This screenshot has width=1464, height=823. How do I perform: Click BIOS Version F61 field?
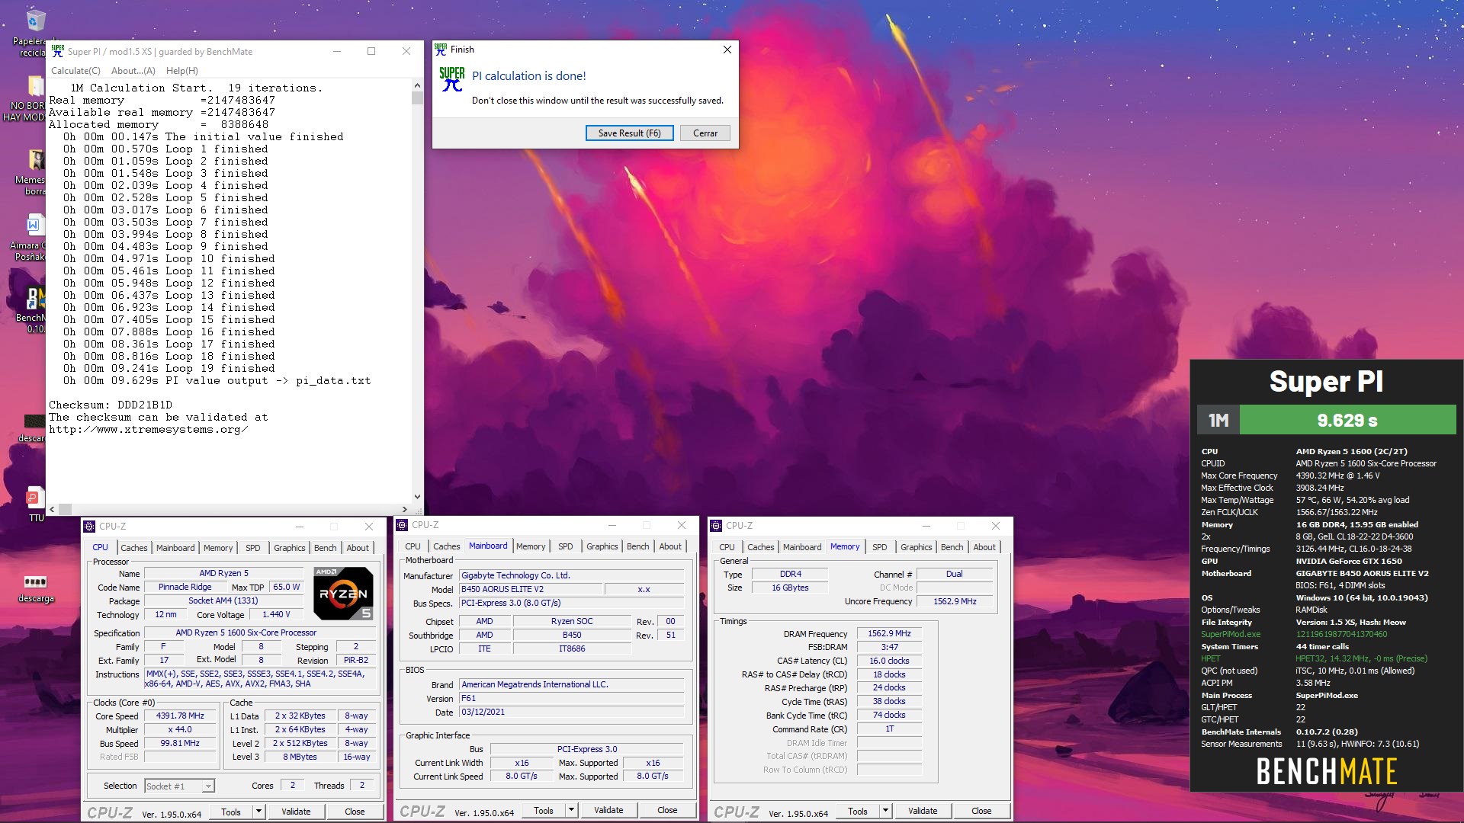point(571,698)
